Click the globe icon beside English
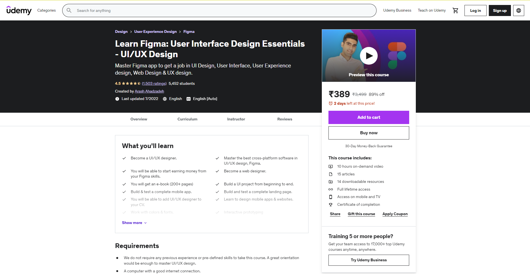The image size is (530, 274). click(x=165, y=99)
